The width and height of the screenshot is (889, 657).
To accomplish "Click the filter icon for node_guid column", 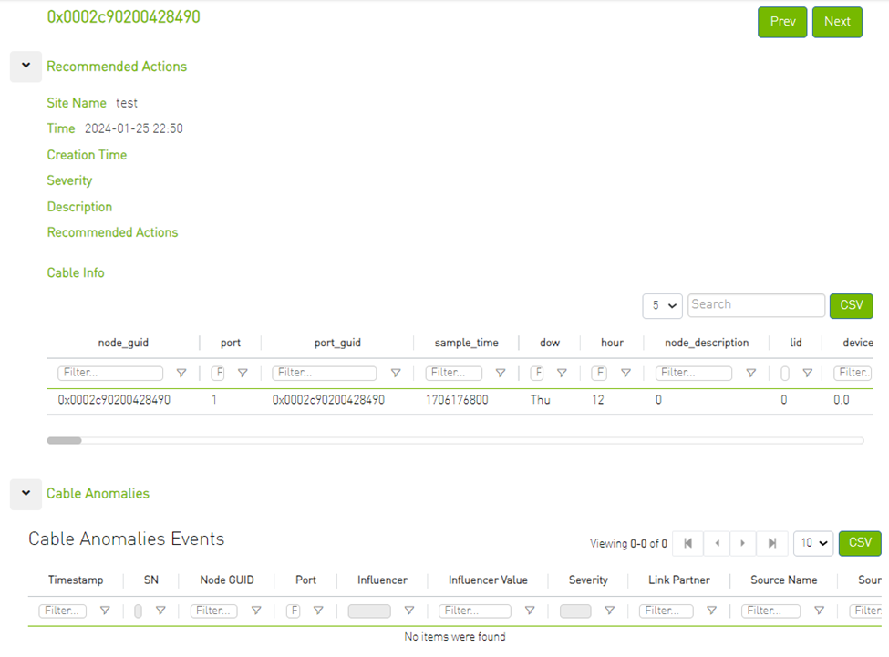I will click(181, 373).
